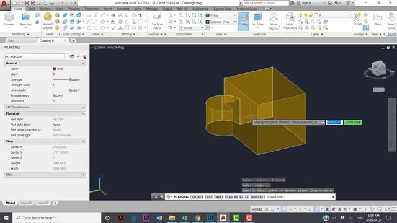Screen dimensions: 397x223
Task: Click the Smooth Object mesh tool
Action: pos(48,21)
